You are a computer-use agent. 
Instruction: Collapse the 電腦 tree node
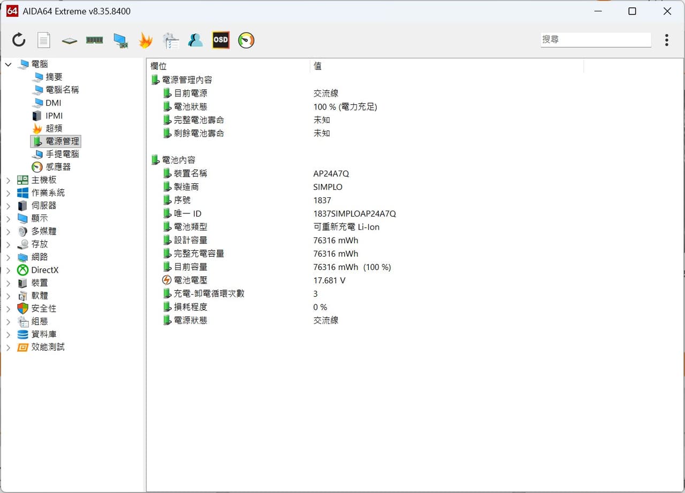(x=8, y=64)
